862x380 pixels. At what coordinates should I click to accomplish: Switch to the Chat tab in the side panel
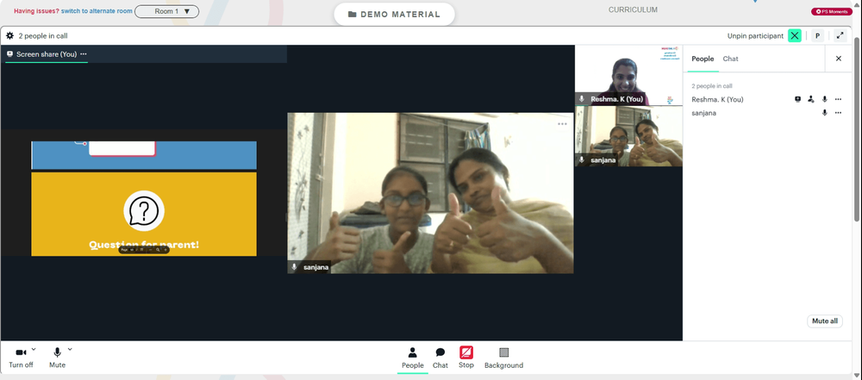click(730, 59)
